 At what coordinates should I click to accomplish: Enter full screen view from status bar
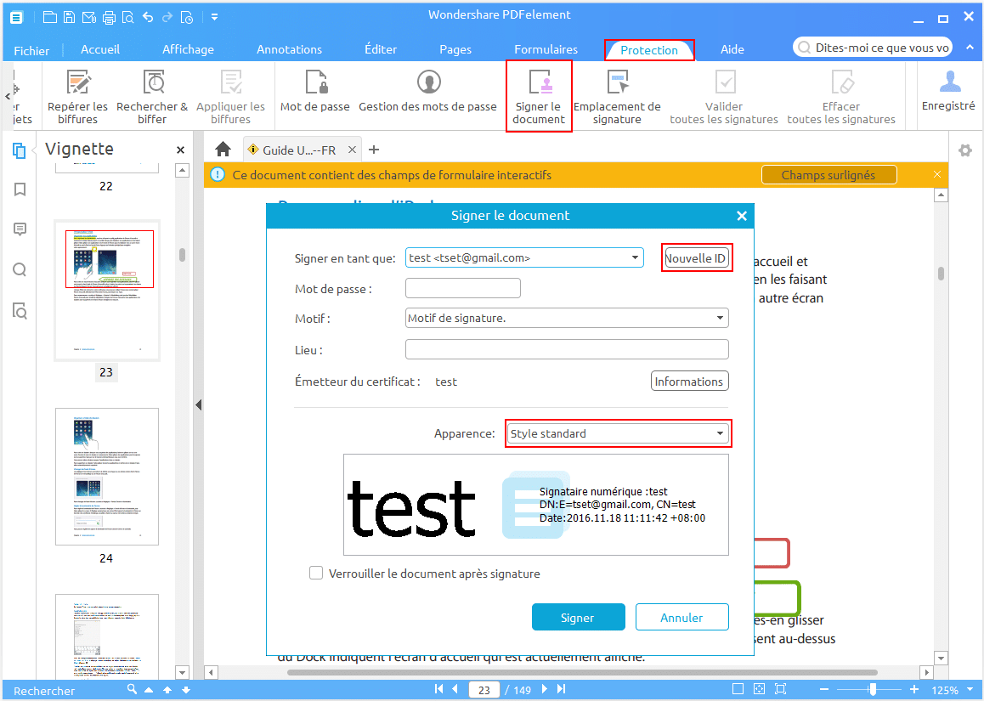point(781,689)
